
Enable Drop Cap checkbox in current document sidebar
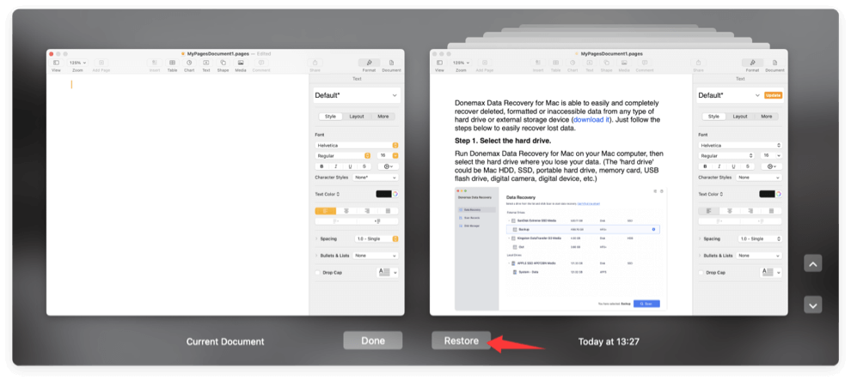(x=317, y=273)
